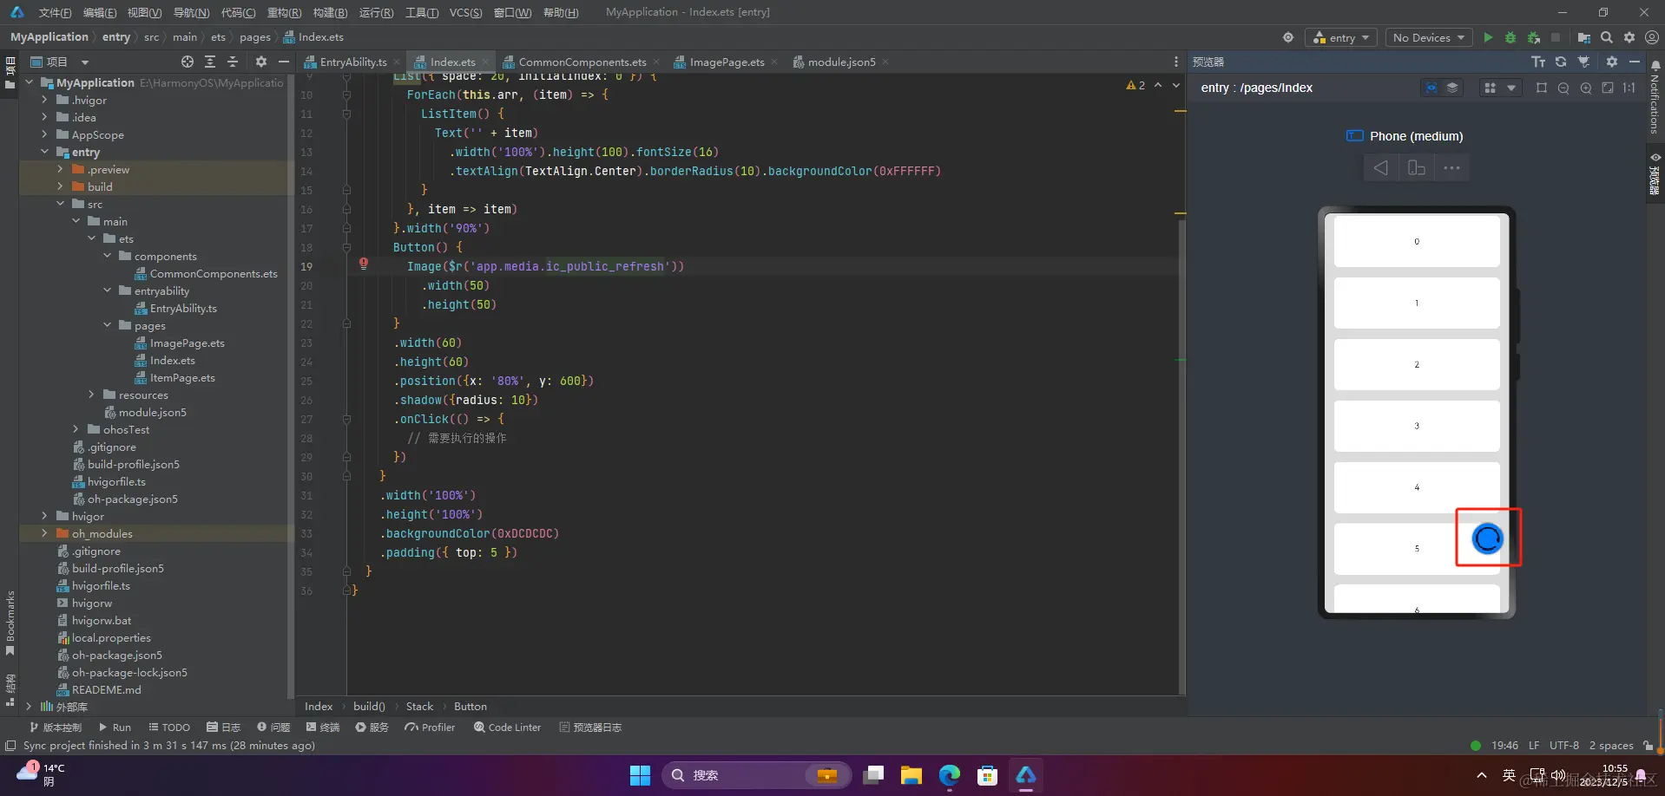Open more options dots under Phone (medium)
The width and height of the screenshot is (1665, 796).
point(1451,167)
